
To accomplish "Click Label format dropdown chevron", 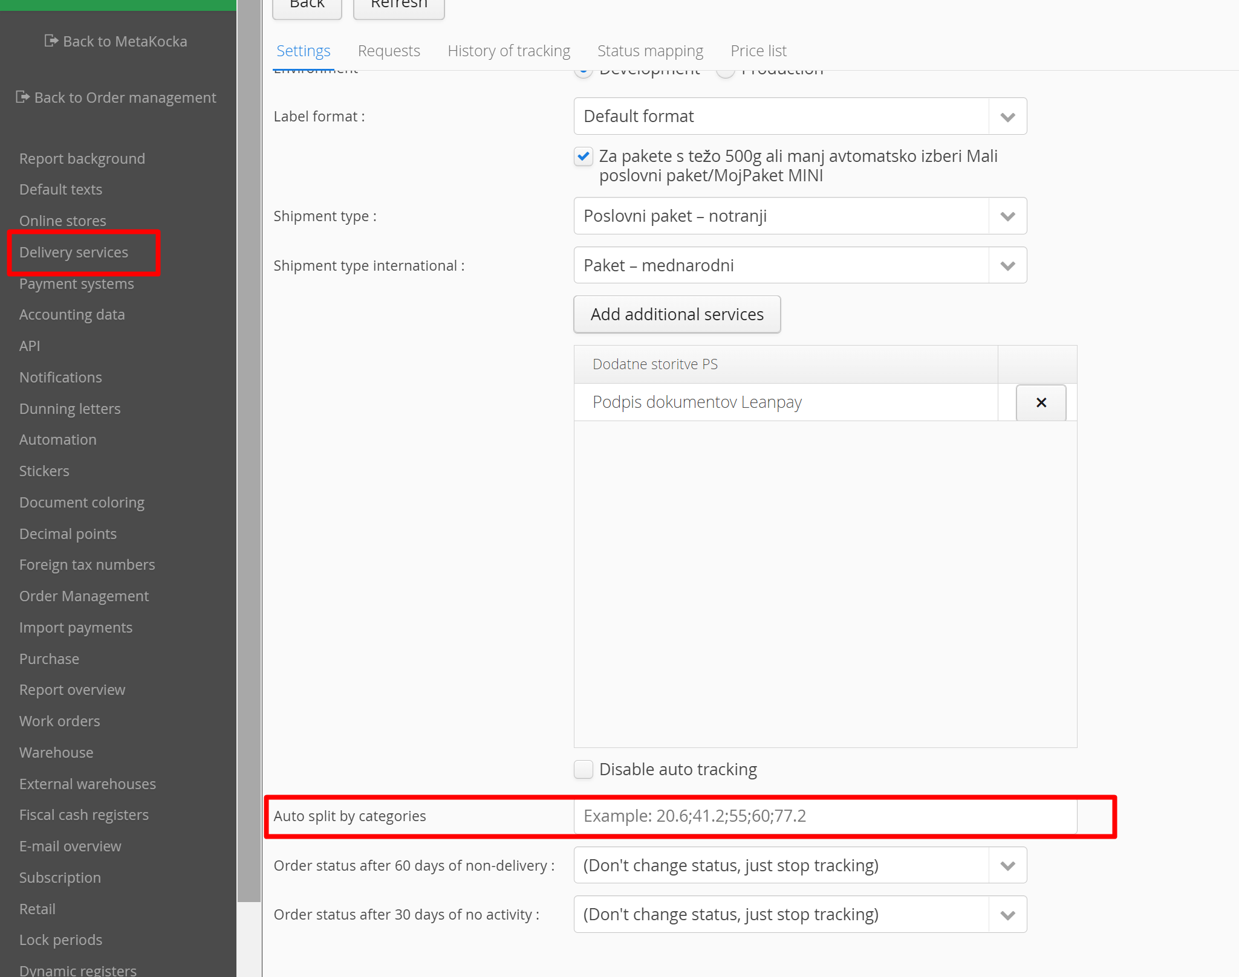I will 1007,117.
